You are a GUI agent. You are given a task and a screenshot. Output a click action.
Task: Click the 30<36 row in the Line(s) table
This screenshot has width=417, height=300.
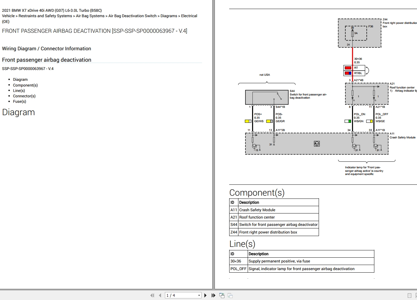tap(302, 261)
